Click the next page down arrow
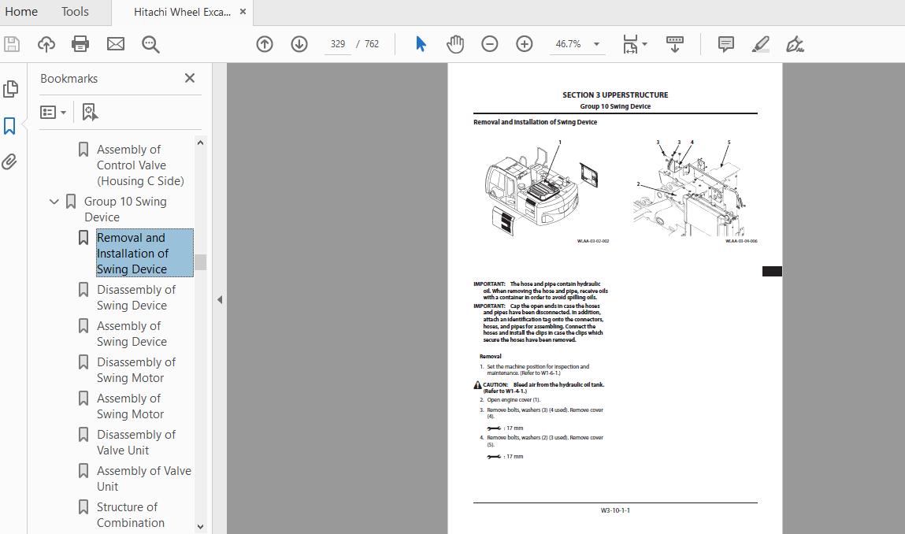Image resolution: width=905 pixels, height=534 pixels. [299, 44]
